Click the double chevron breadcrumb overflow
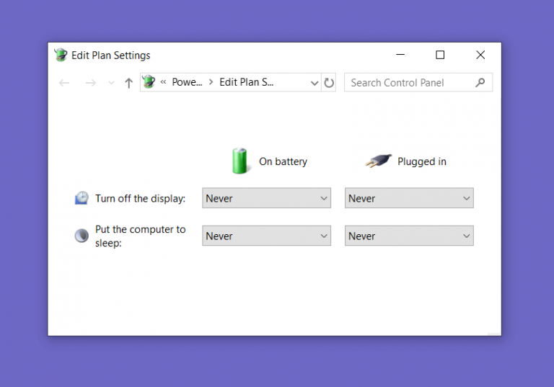This screenshot has height=387, width=554. 163,82
